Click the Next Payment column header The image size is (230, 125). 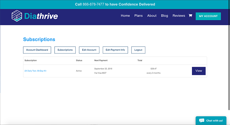coord(101,60)
